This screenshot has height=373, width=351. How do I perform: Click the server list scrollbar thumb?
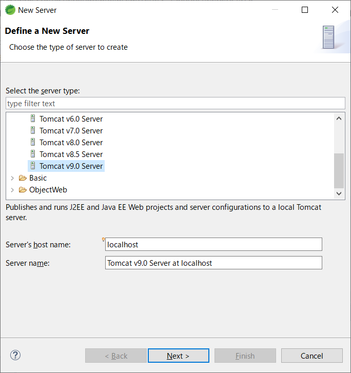pyautogui.click(x=339, y=171)
